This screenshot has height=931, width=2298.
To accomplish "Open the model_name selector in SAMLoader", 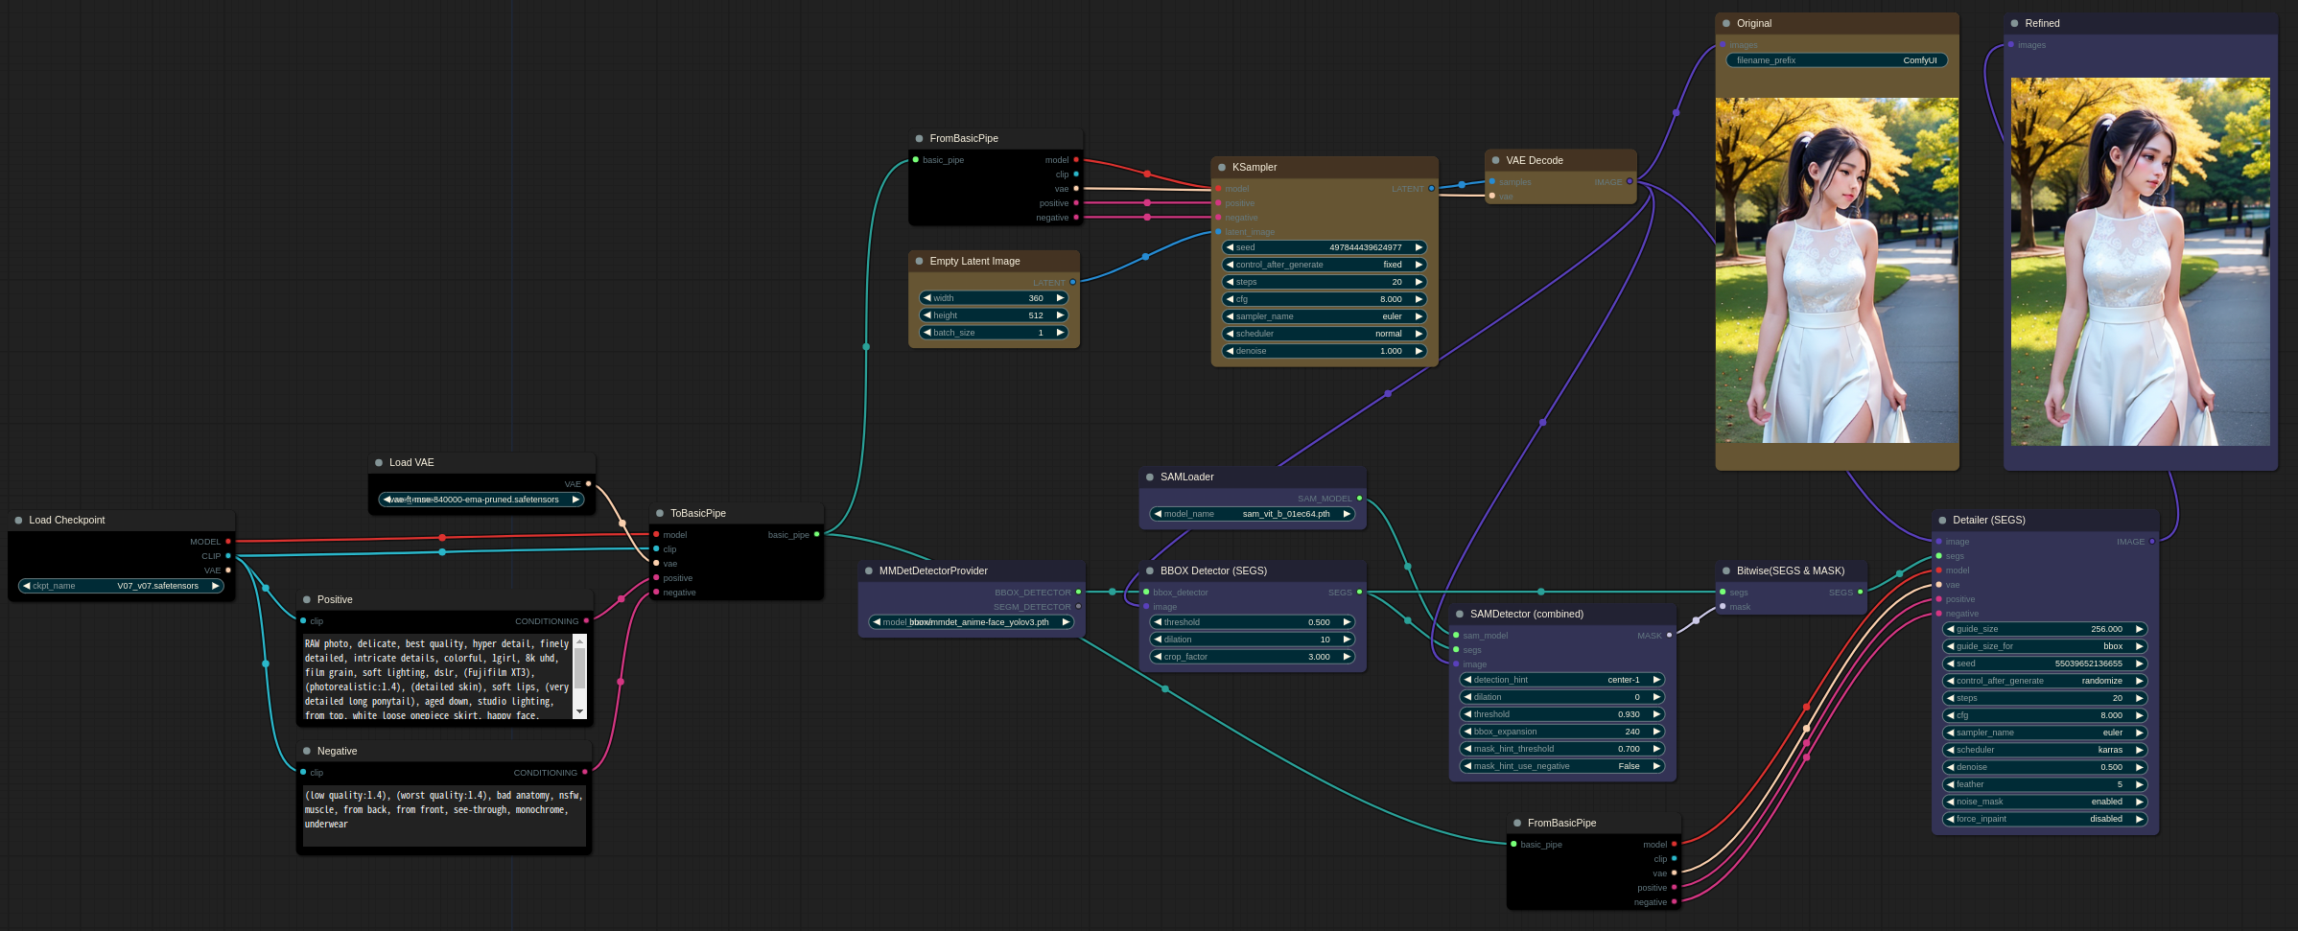I will click(1253, 514).
